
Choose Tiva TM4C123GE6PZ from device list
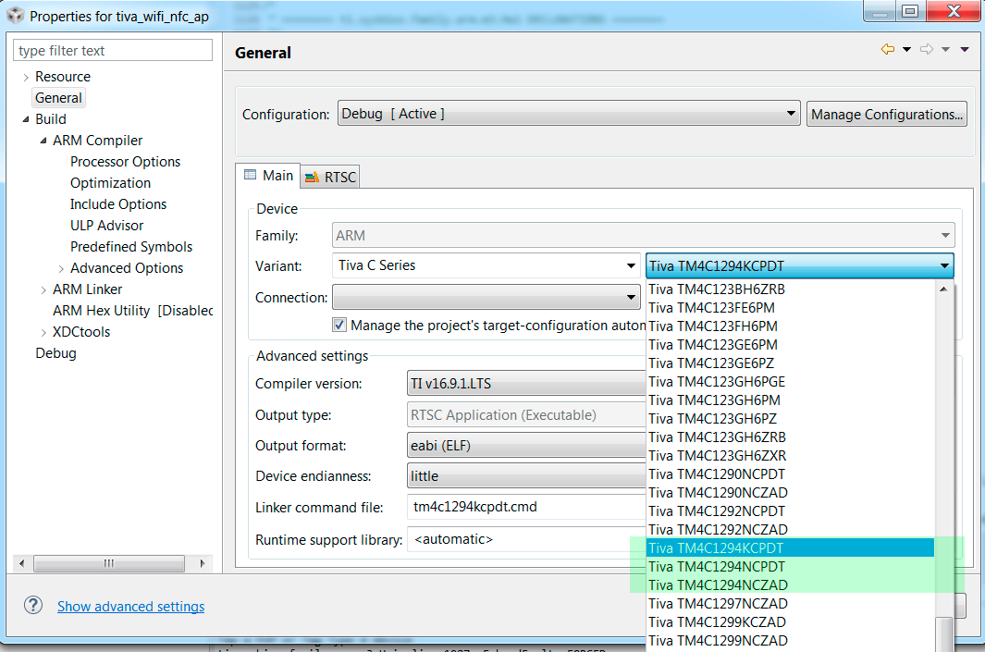point(790,363)
